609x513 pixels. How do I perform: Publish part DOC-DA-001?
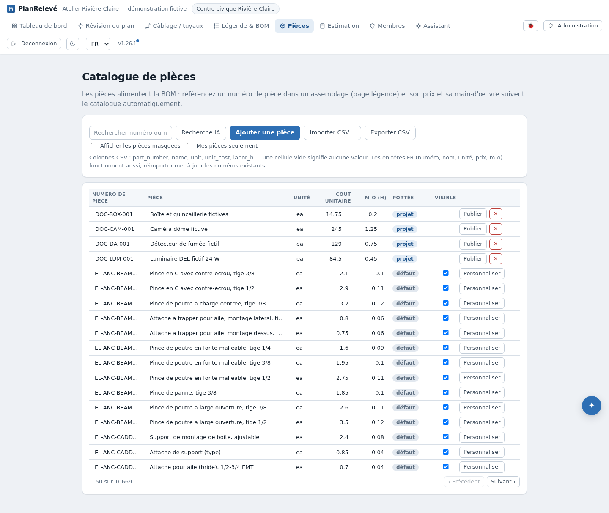click(x=473, y=244)
